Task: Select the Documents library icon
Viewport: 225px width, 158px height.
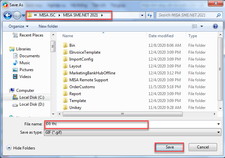Action: coord(15,56)
